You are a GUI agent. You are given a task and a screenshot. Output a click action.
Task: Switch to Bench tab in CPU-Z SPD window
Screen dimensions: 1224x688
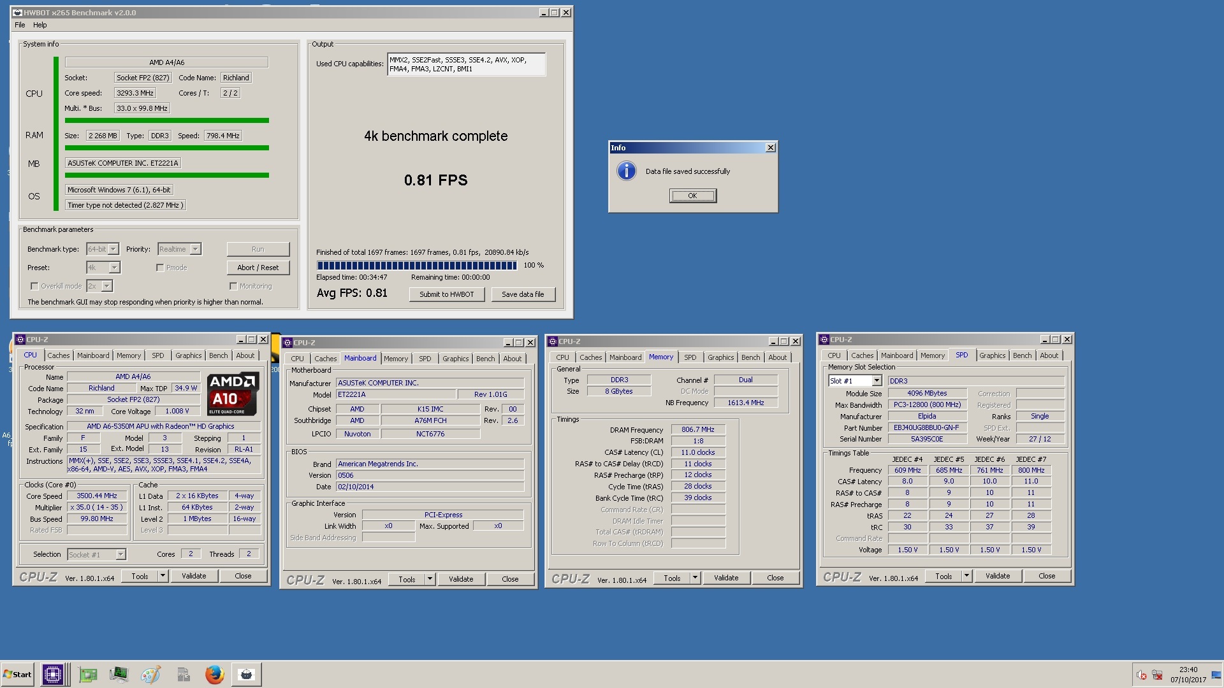[x=1022, y=355]
